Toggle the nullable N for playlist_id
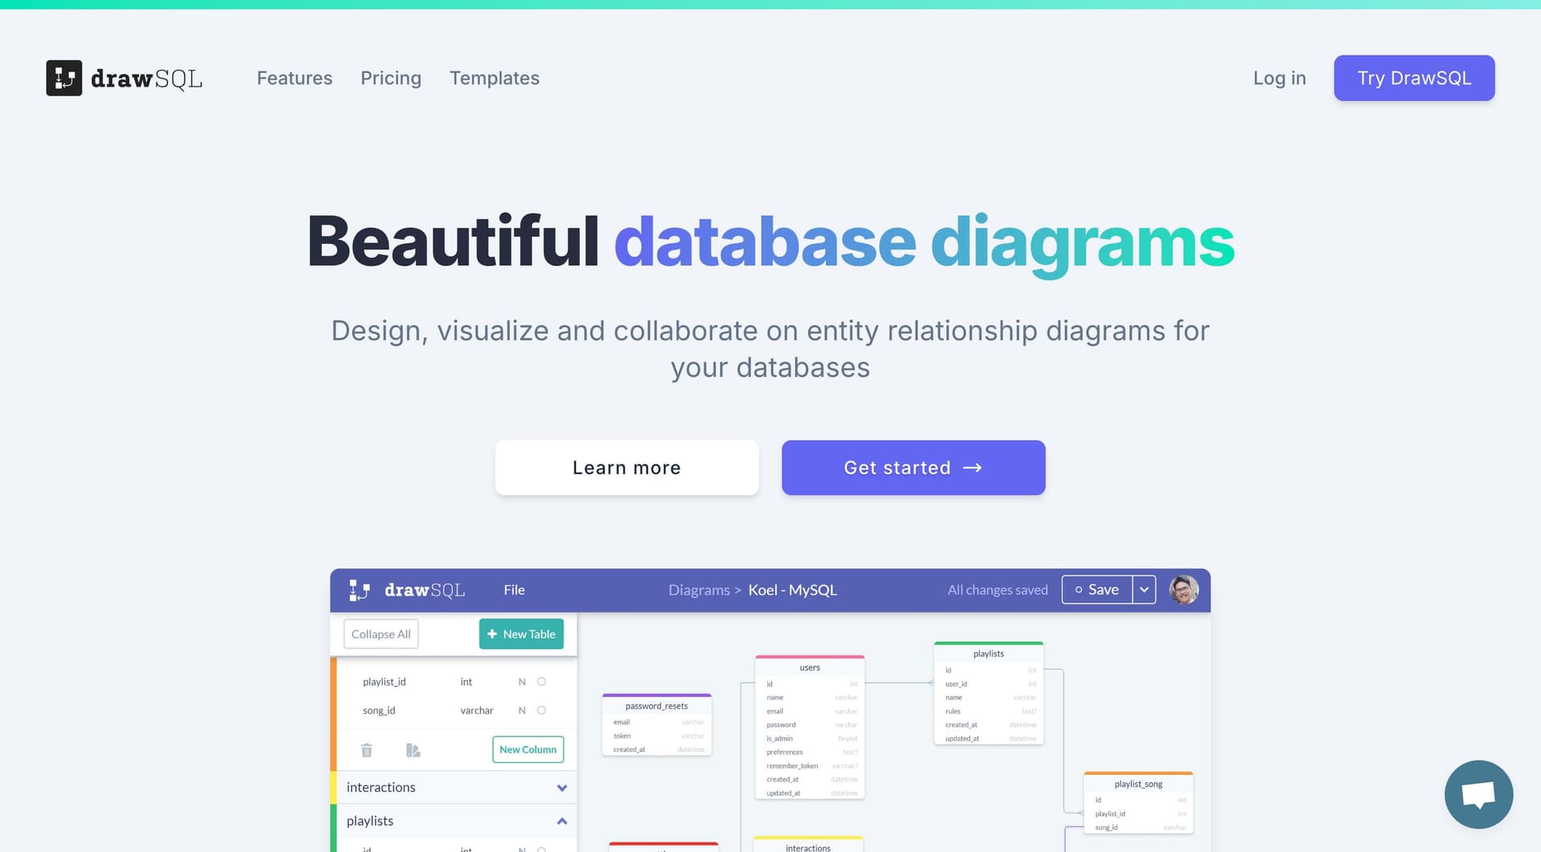1541x852 pixels. coord(522,682)
